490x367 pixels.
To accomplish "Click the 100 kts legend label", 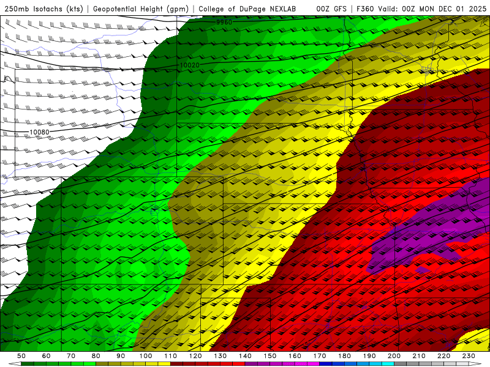I will coord(146,356).
